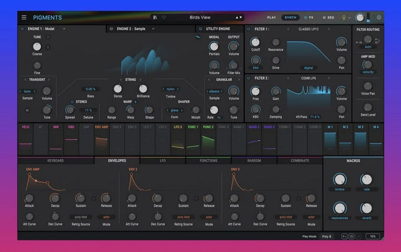Select the LFO 3 modulation source slot

click(178, 139)
